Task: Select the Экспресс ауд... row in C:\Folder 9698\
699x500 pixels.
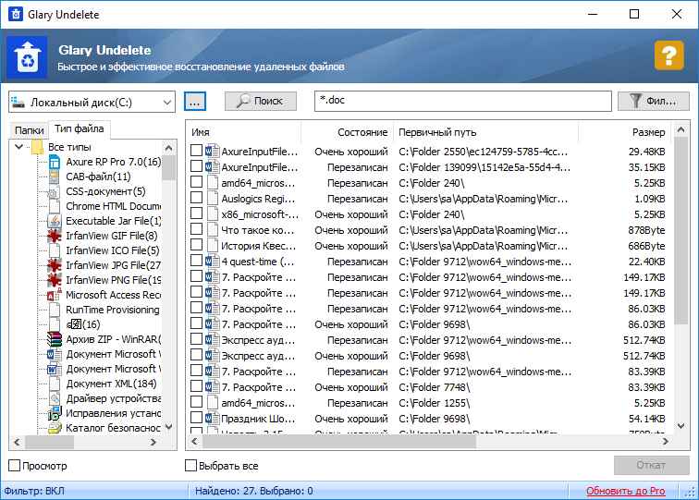Action: click(x=430, y=356)
